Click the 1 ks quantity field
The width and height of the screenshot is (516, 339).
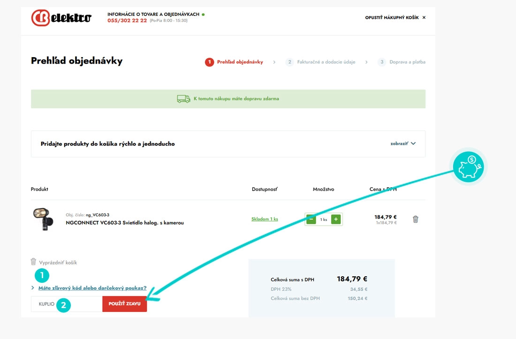(x=324, y=220)
